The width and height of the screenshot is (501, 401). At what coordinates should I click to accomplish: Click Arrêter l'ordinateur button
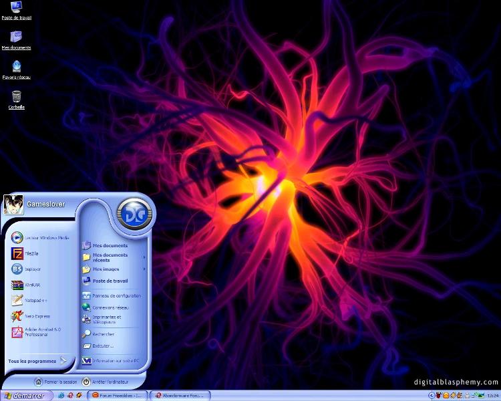(x=105, y=382)
